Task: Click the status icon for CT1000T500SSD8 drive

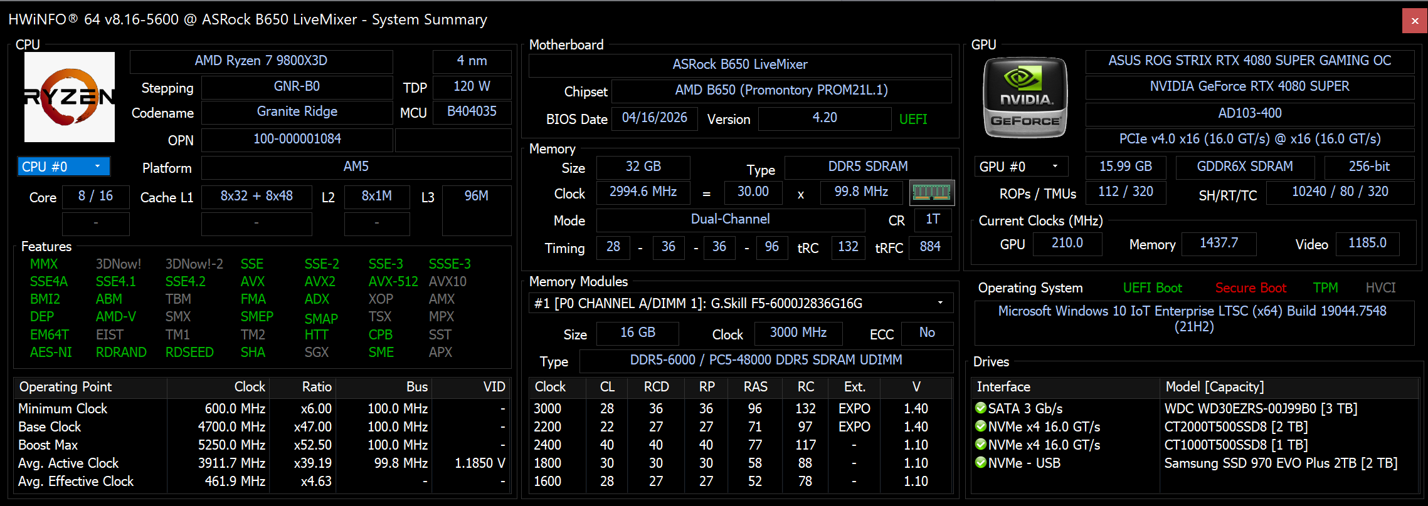Action: coord(981,445)
